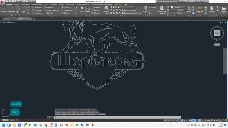Click the Esc button overlay
Viewport: 228px width, 128px height.
coord(15,112)
